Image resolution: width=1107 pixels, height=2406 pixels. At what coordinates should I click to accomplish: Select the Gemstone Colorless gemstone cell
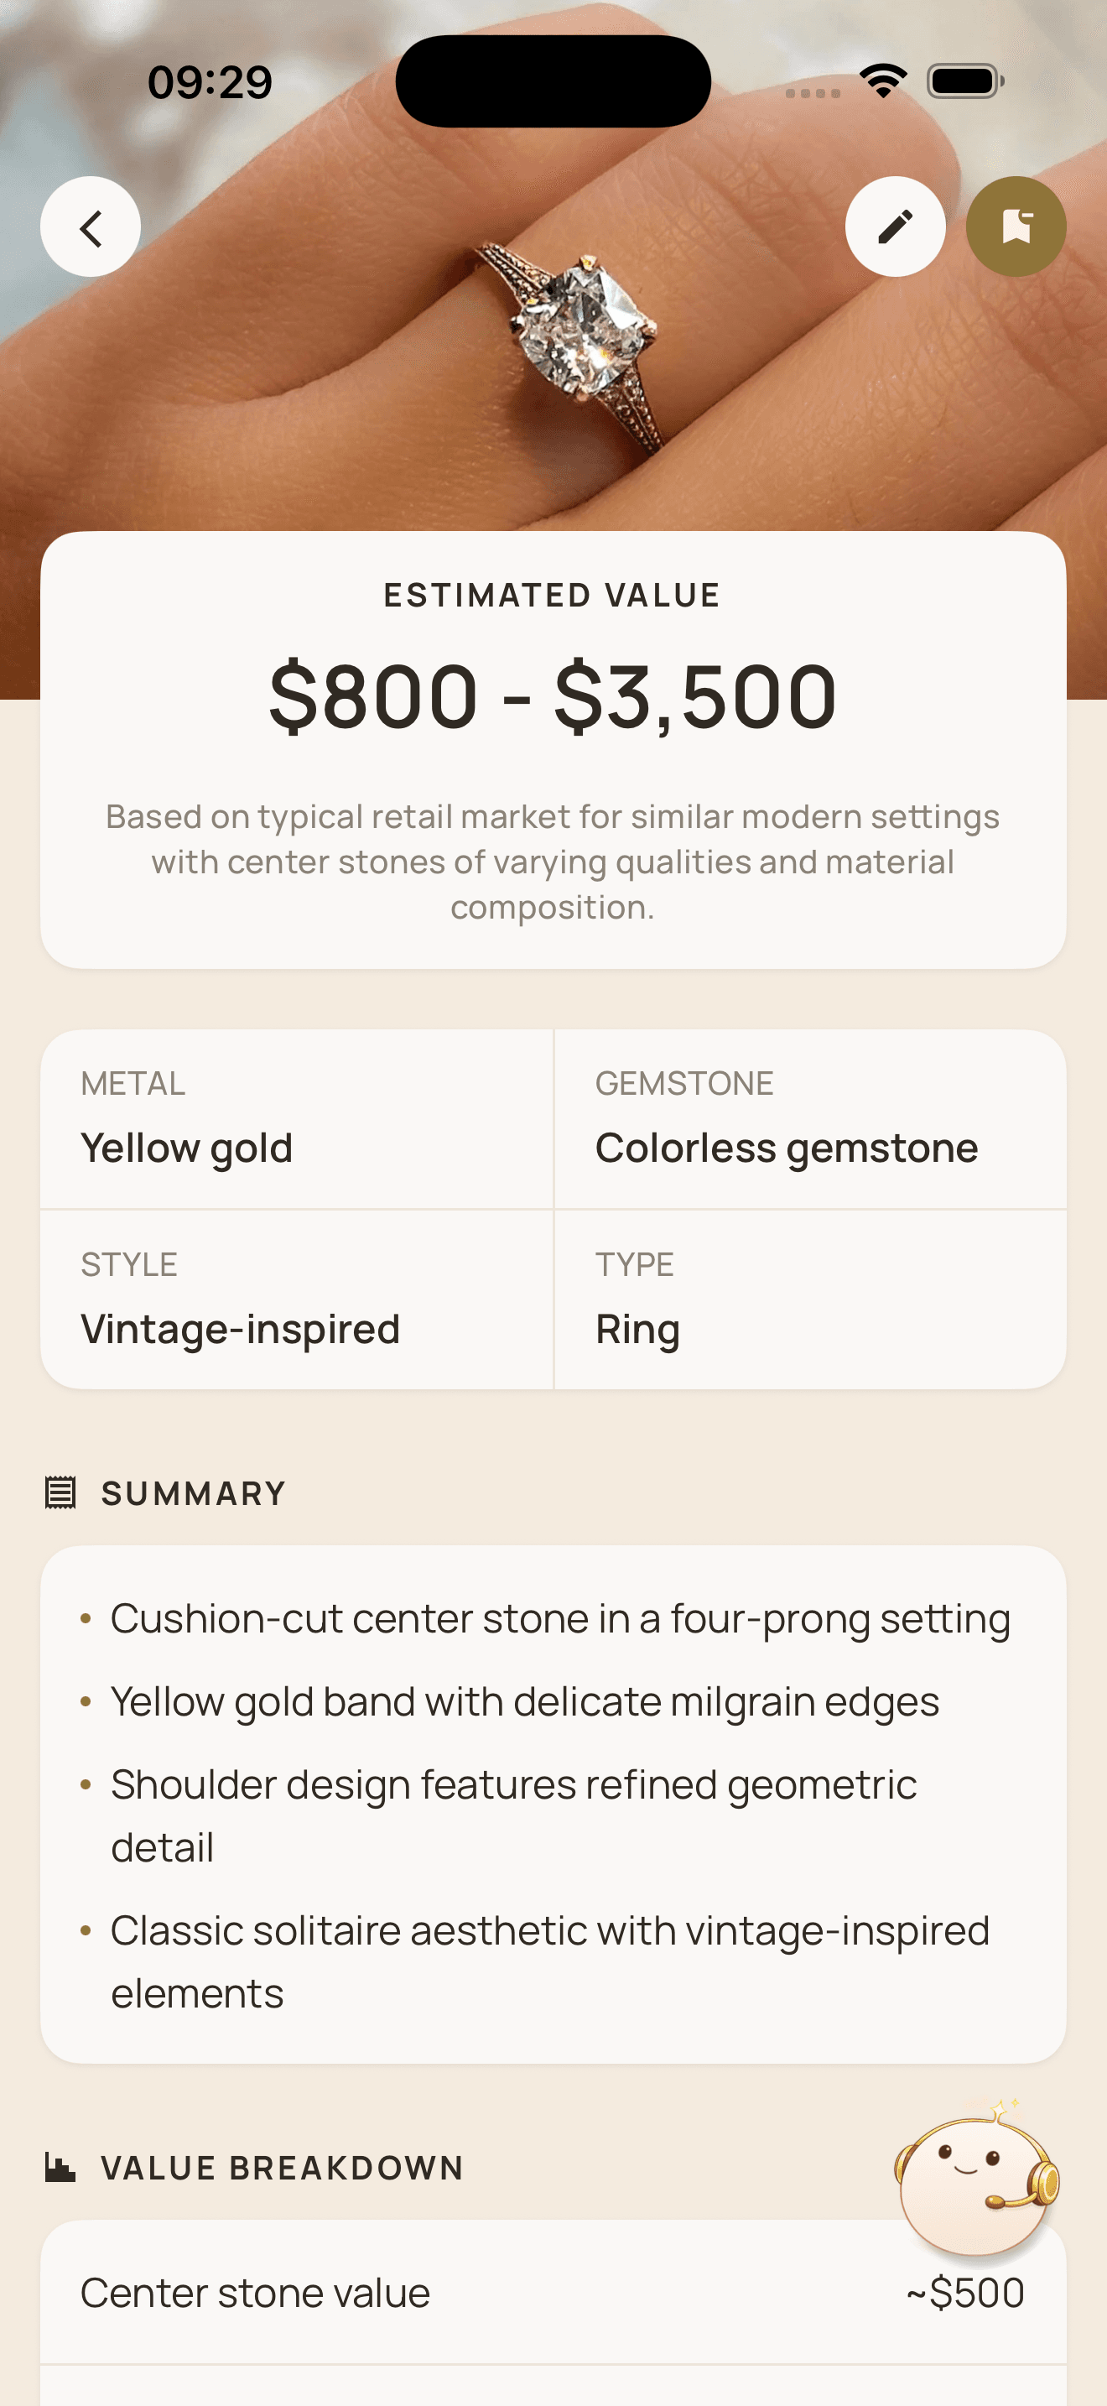810,1119
